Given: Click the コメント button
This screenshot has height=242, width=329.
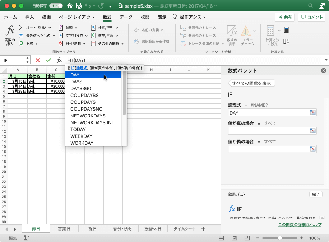Looking at the screenshot, I should coord(312,17).
